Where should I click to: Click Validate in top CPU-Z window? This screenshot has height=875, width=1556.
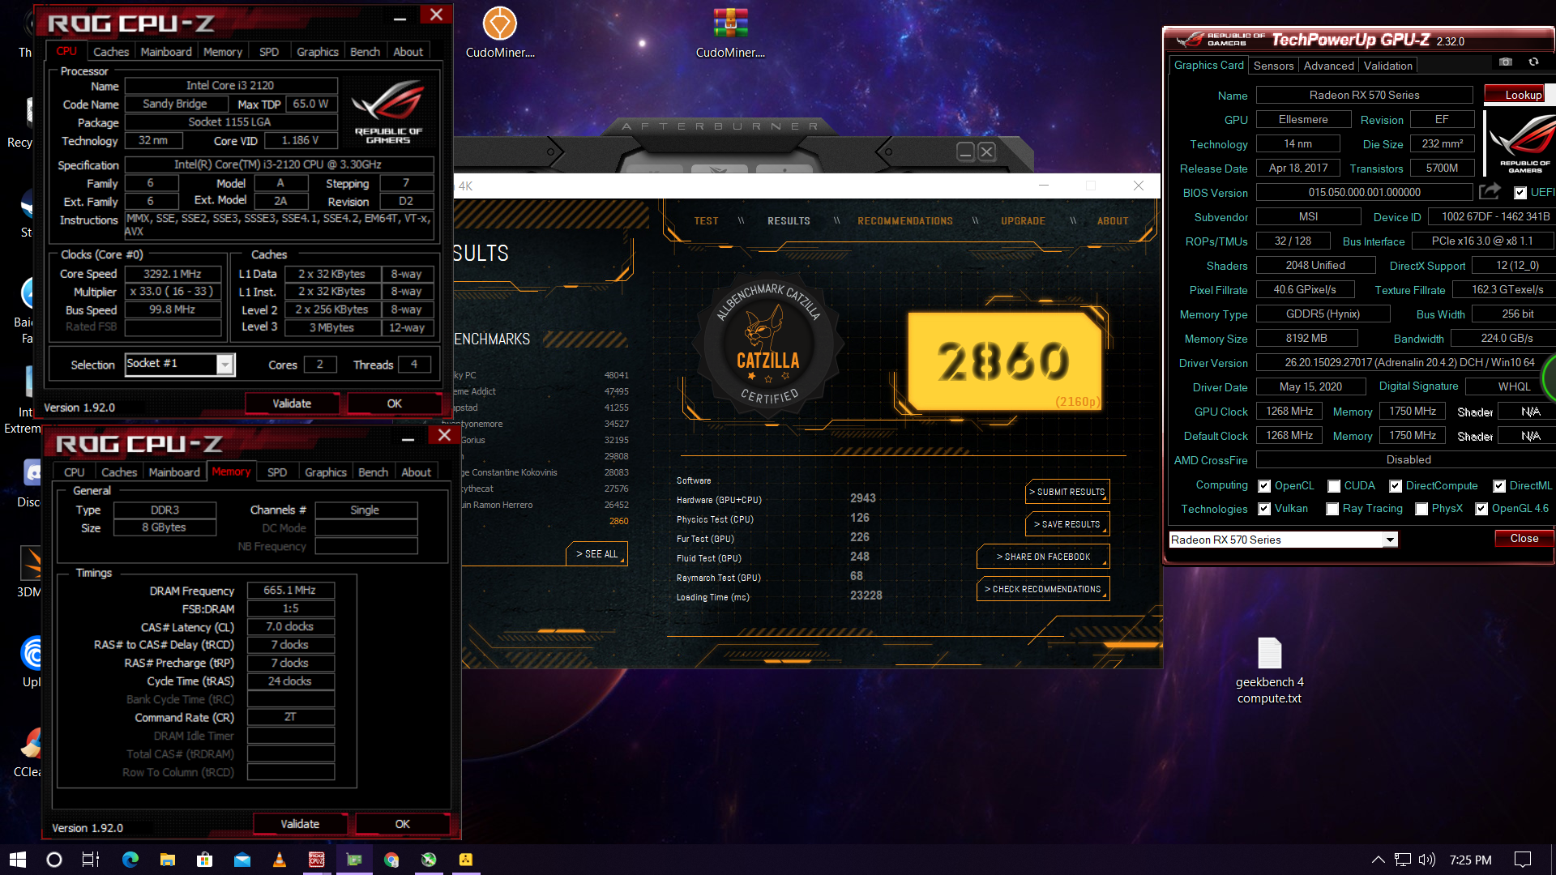(292, 403)
